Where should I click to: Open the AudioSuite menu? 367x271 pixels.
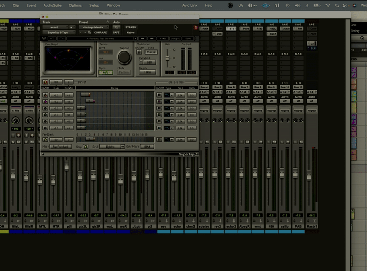pyautogui.click(x=52, y=5)
